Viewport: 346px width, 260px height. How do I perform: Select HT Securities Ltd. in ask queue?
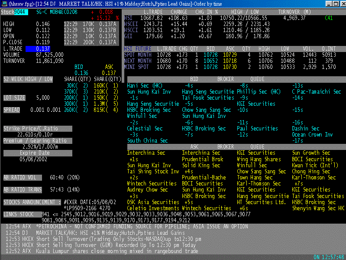tap(262, 202)
